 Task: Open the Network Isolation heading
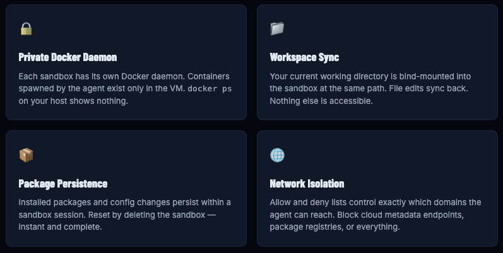307,184
